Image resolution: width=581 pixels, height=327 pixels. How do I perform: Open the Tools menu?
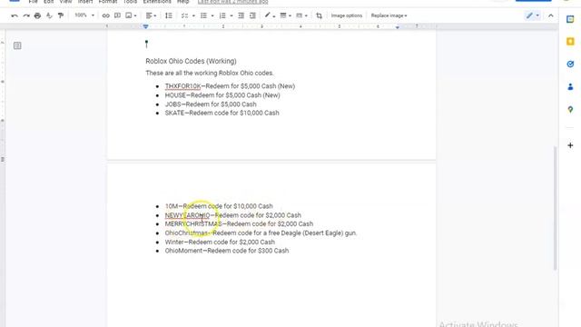pyautogui.click(x=130, y=2)
